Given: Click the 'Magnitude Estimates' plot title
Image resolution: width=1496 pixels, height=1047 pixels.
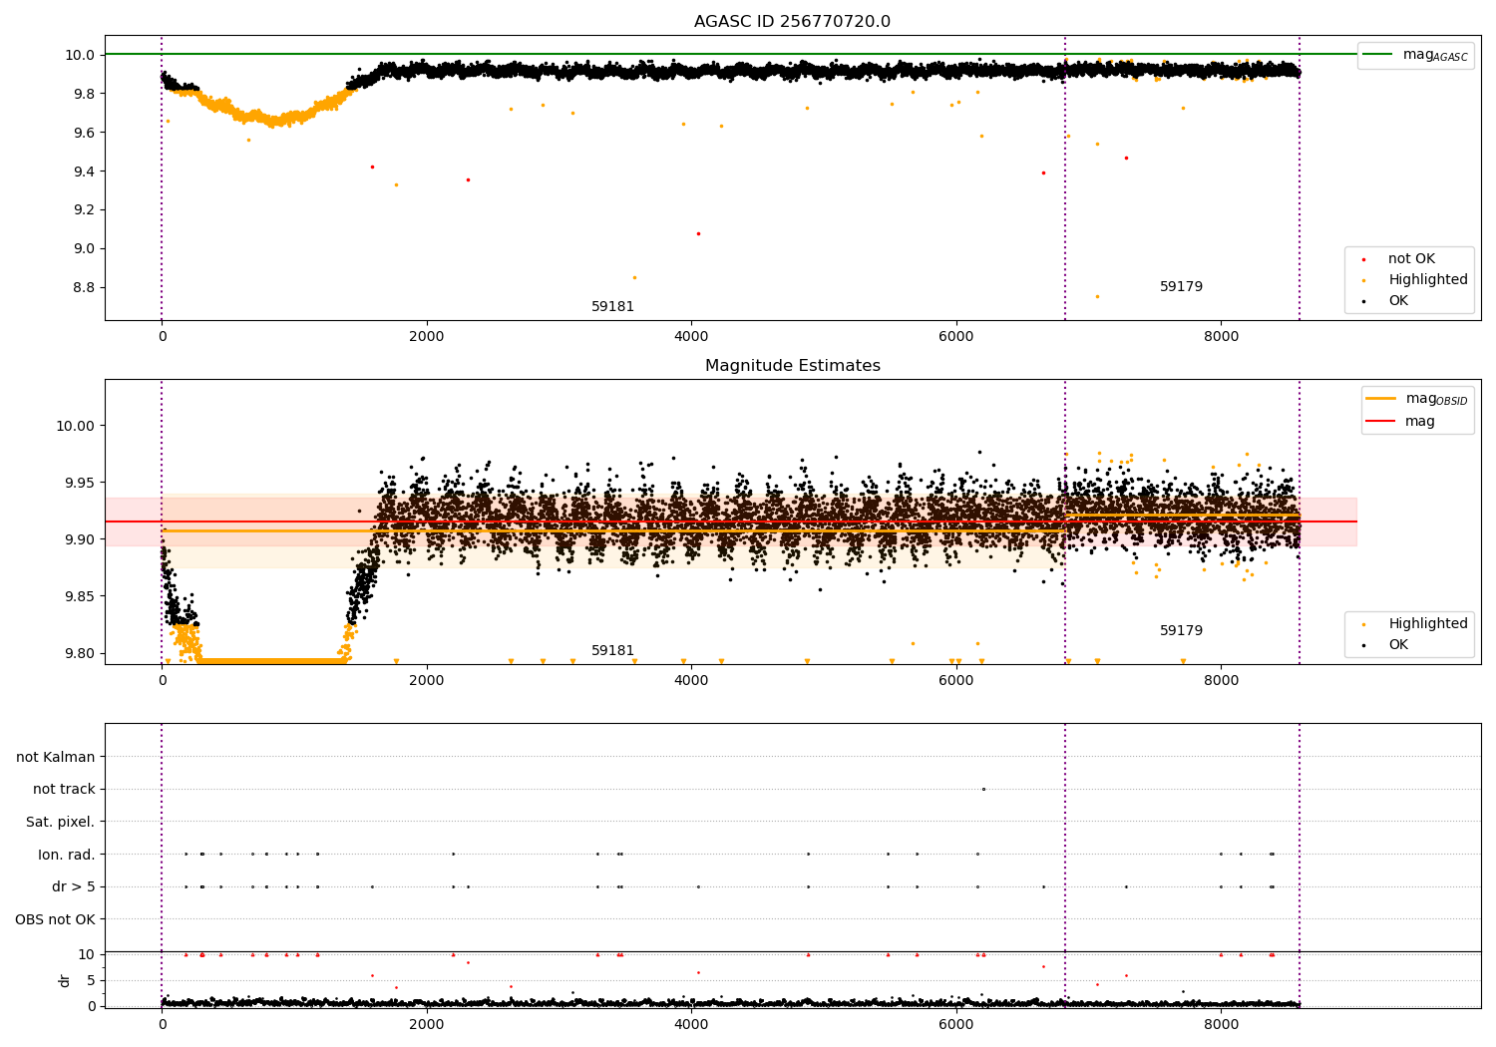Looking at the screenshot, I should point(792,366).
